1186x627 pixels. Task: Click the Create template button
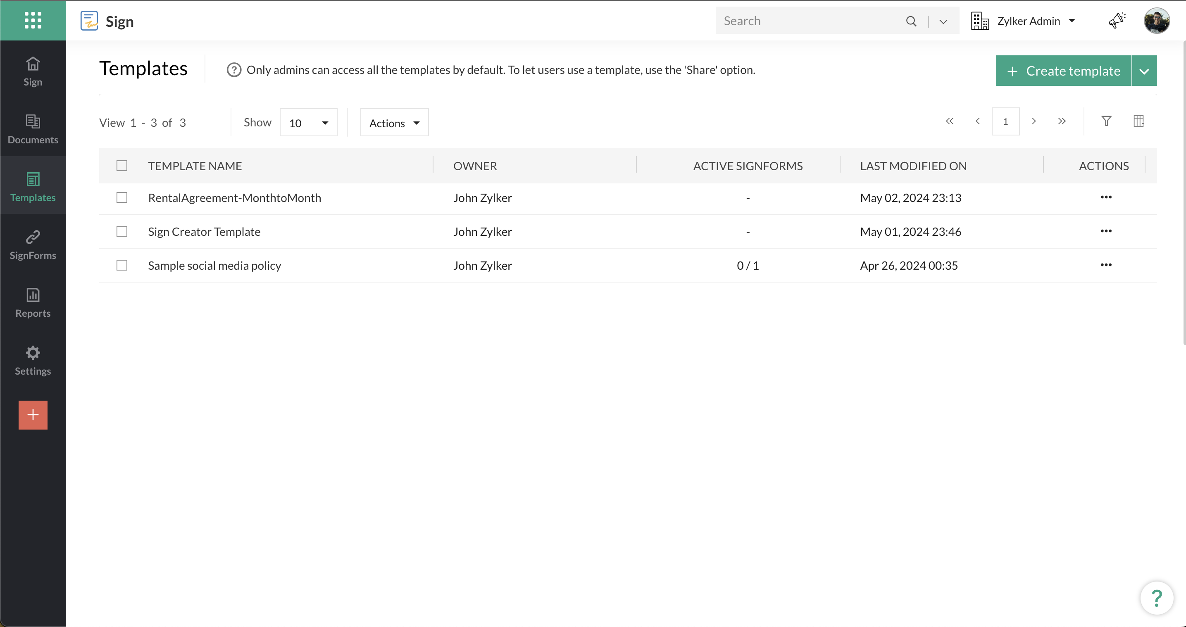pos(1063,71)
